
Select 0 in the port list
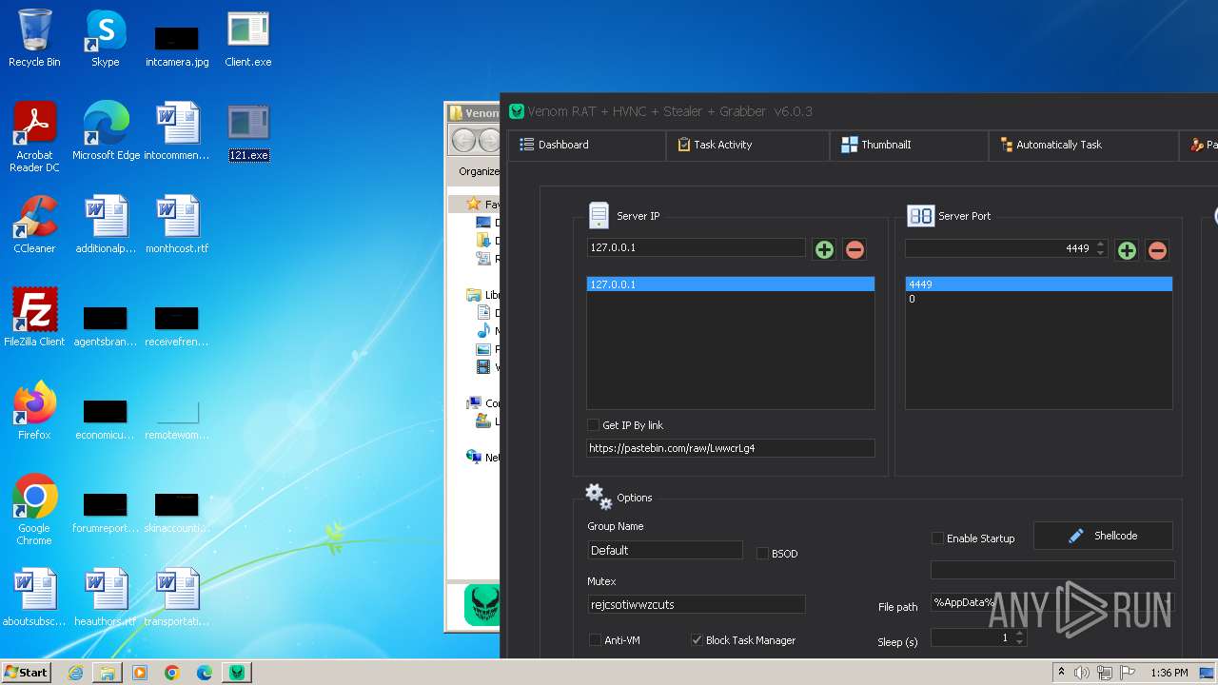click(1038, 299)
